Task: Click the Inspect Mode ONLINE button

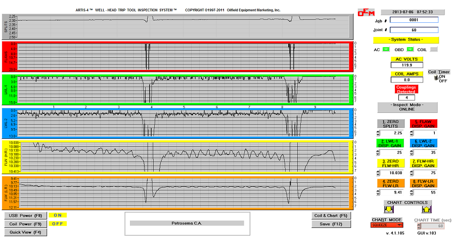Action: point(407,107)
